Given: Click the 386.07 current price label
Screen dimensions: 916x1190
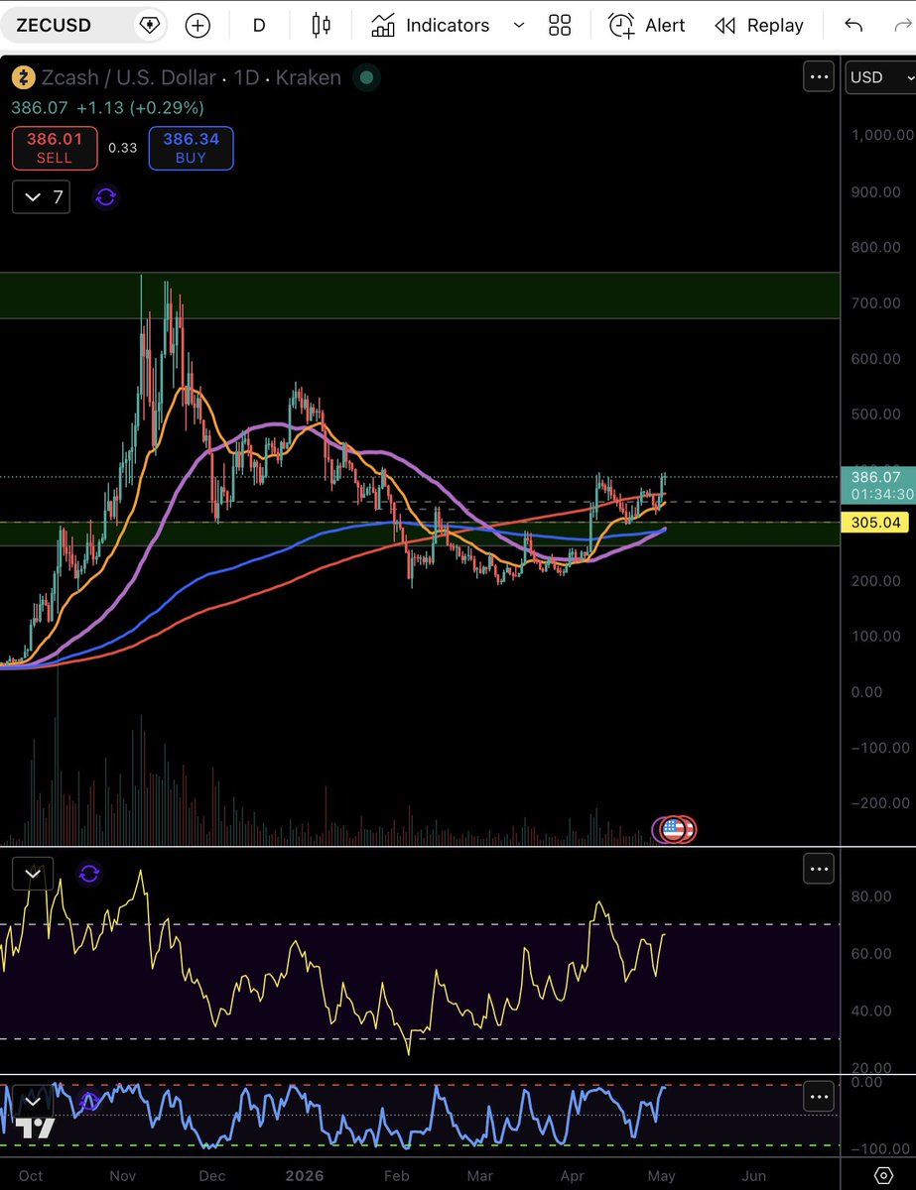Looking at the screenshot, I should (875, 485).
